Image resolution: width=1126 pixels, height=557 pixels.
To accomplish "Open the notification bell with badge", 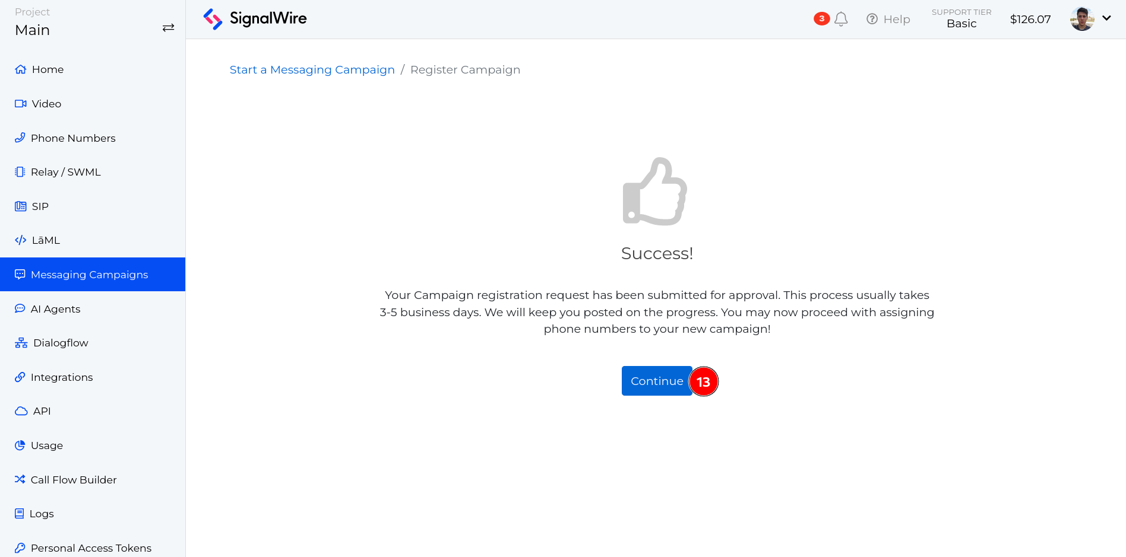I will (840, 18).
